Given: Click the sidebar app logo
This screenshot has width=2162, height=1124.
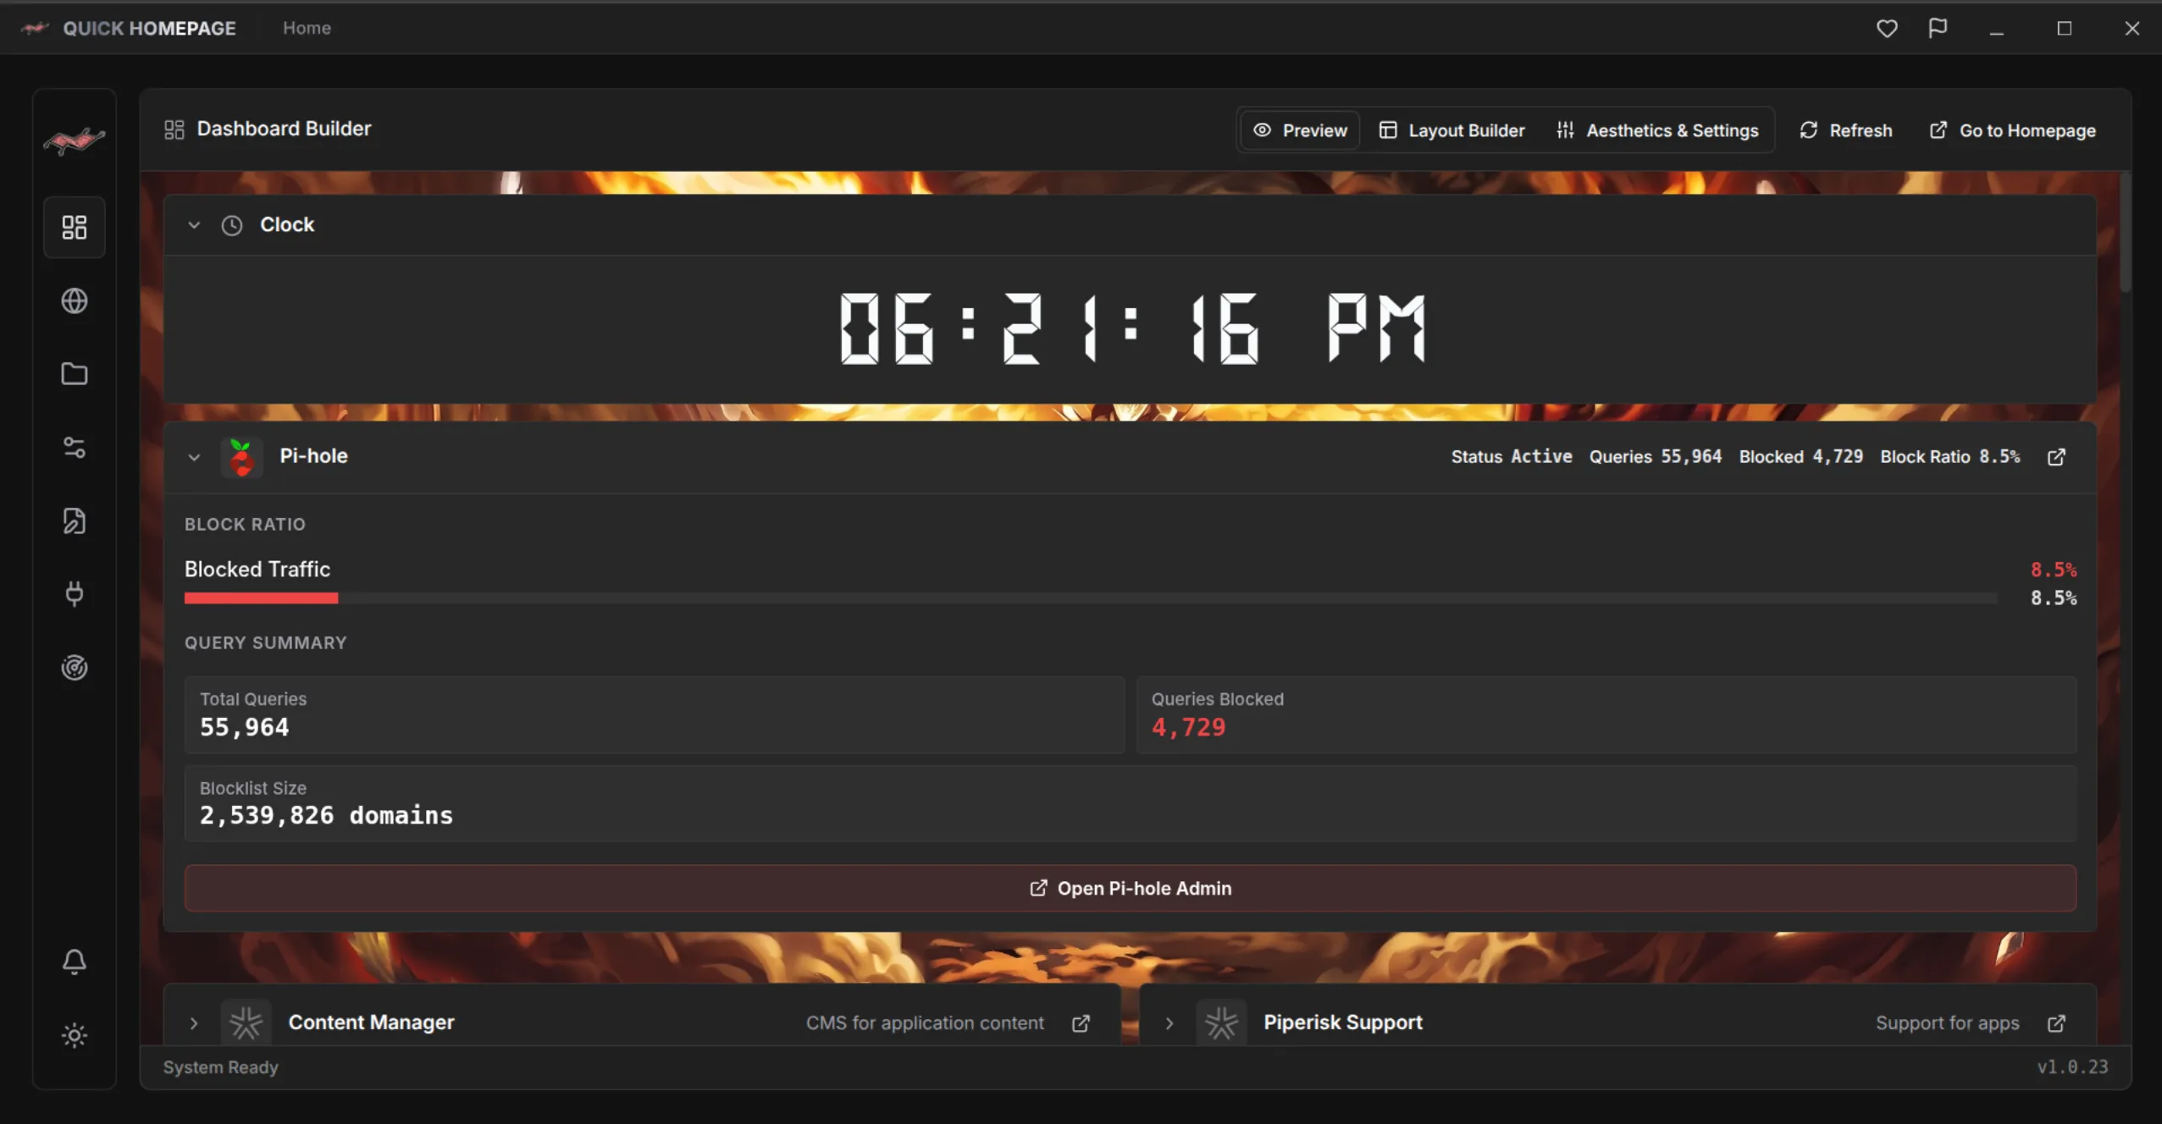Looking at the screenshot, I should pyautogui.click(x=75, y=140).
